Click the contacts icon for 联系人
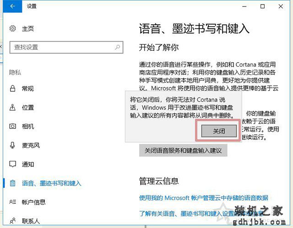293x228 pixels. click(12, 221)
